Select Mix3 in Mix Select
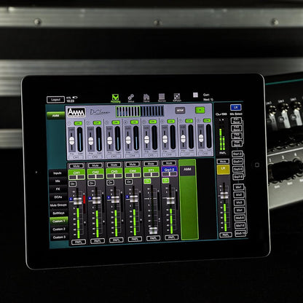The image size is (303, 303). [239, 202]
